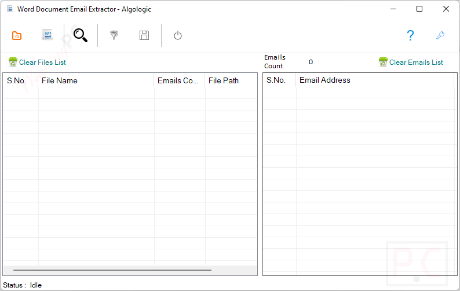The height and width of the screenshot is (291, 460).
Task: Add Word document files icon
Action: pyautogui.click(x=47, y=35)
